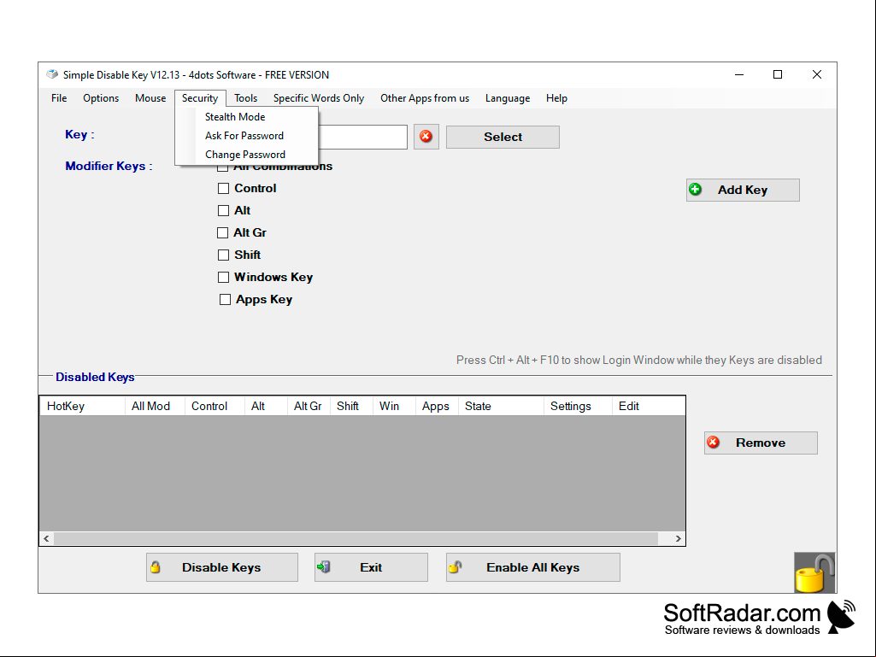Click the list's scroll left arrow

click(46, 538)
